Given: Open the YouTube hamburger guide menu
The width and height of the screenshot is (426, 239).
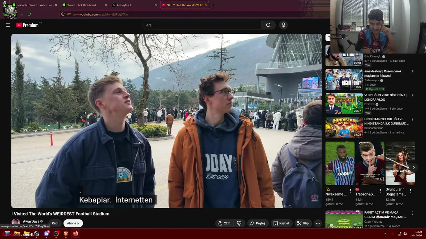Looking at the screenshot, I should [8, 25].
